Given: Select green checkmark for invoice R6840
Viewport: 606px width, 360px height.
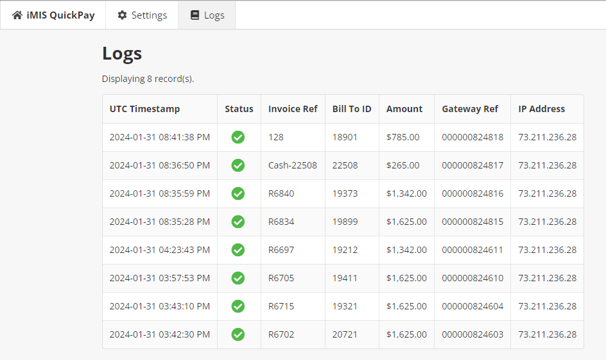Looking at the screenshot, I should (238, 193).
